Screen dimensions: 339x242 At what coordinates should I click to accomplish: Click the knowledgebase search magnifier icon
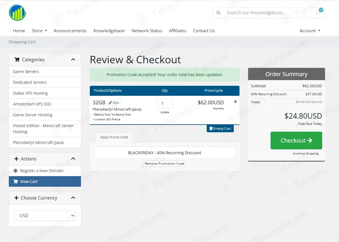219,13
